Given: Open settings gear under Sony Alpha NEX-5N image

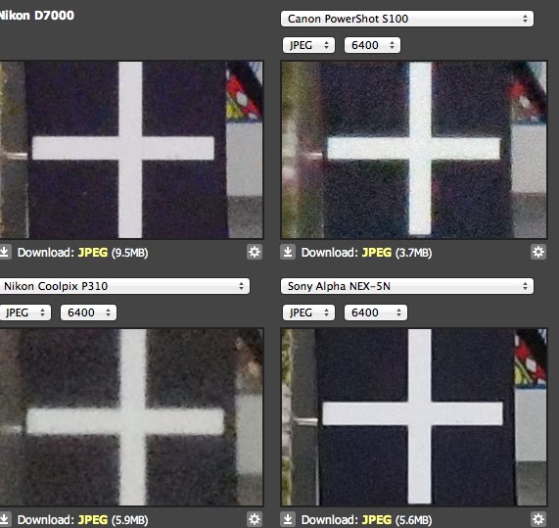Looking at the screenshot, I should [538, 519].
